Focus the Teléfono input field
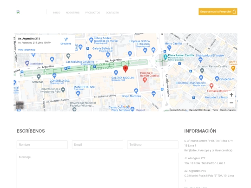Screen dimensions: 251x188 click(x=153, y=144)
